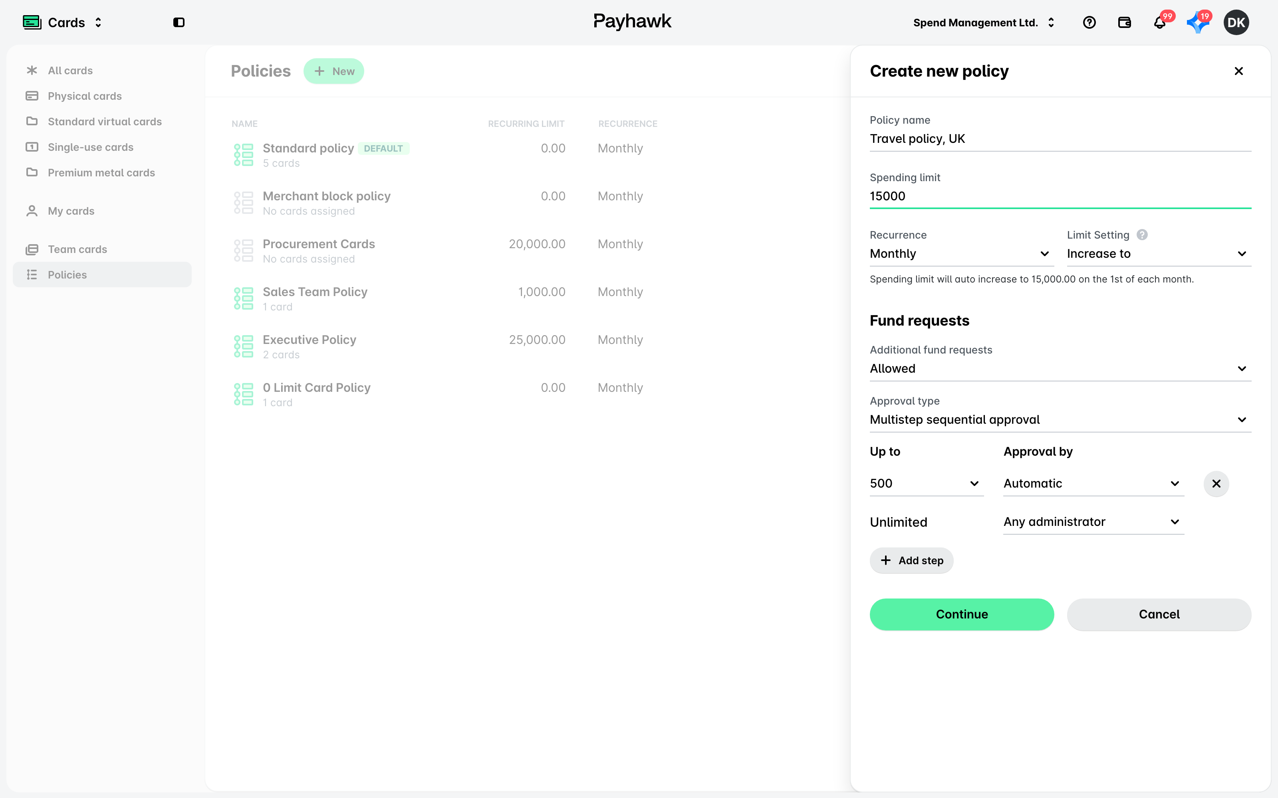Click the Limit Setting help icon
Viewport: 1278px width, 798px height.
click(1142, 235)
